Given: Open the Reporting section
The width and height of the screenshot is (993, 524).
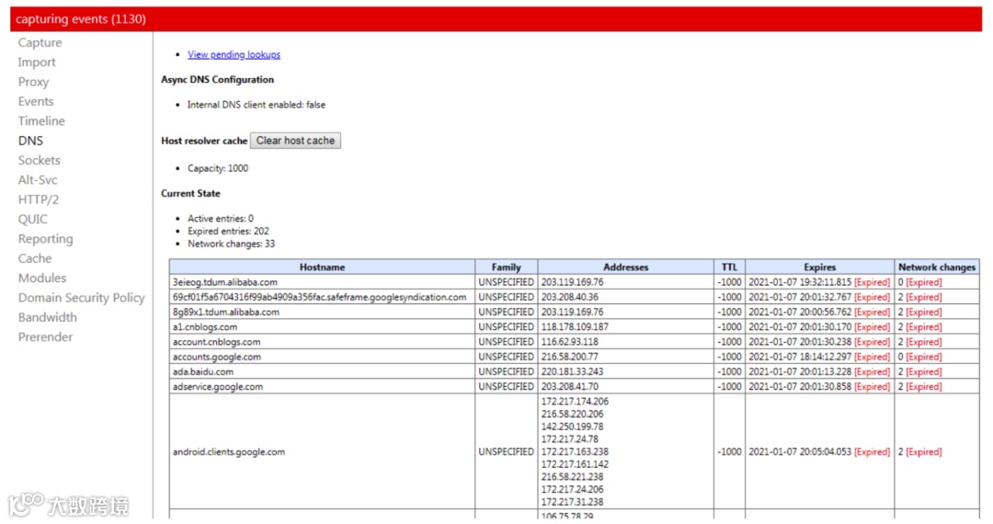Looking at the screenshot, I should pos(46,239).
